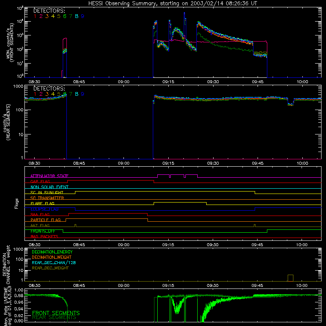The height and width of the screenshot is (326, 326).
Task: Click the first raised ATTENUATOR STATE segment
Action: click(x=163, y=175)
